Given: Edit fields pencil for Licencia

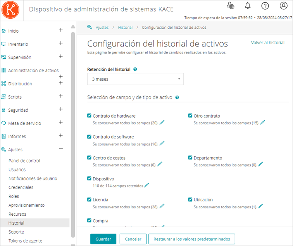Looking at the screenshot, I should tap(162, 206).
